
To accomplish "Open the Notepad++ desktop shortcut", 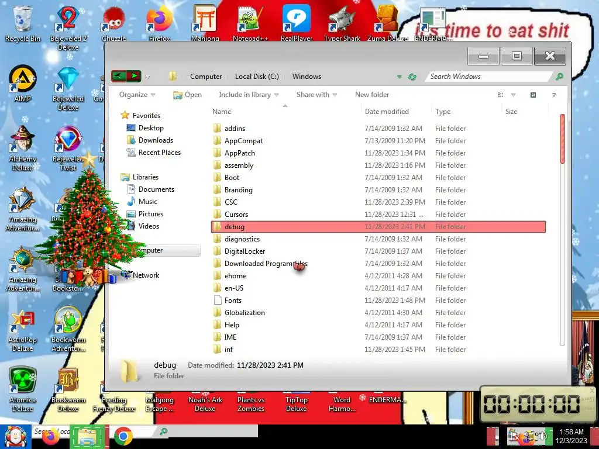I will 250,22.
